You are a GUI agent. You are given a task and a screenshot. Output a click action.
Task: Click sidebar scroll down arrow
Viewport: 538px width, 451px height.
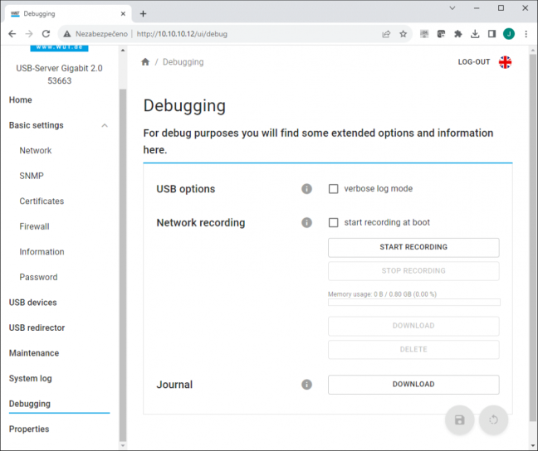[x=123, y=446]
